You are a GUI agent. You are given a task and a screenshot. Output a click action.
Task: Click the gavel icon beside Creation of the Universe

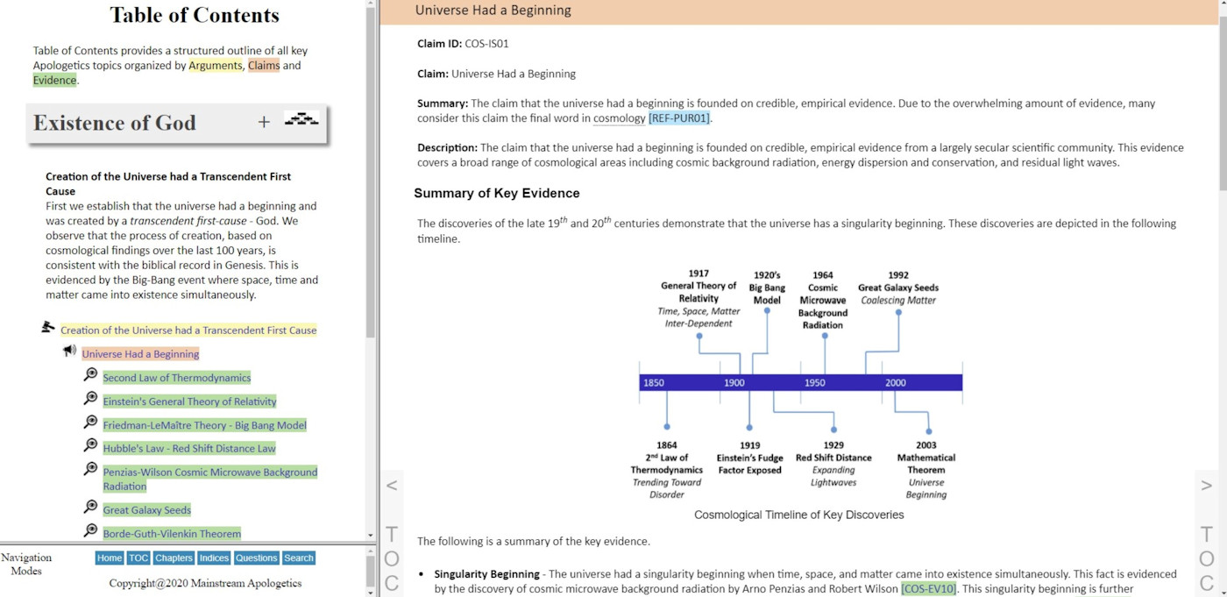(48, 327)
